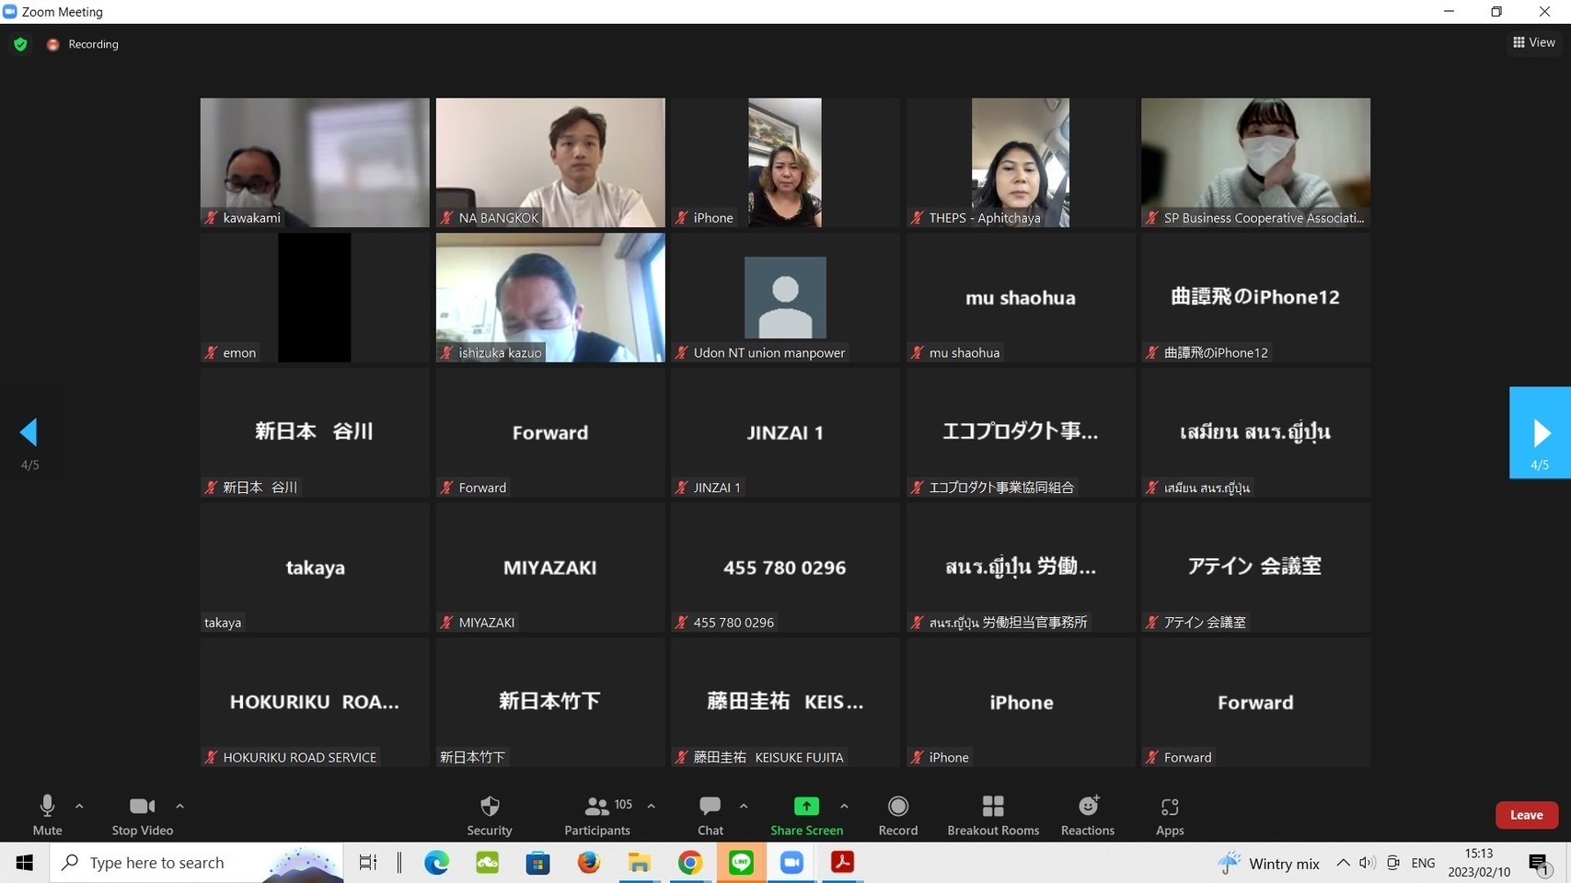Click the green encryption shield icon
Screen dimensions: 1571x883
click(20, 44)
